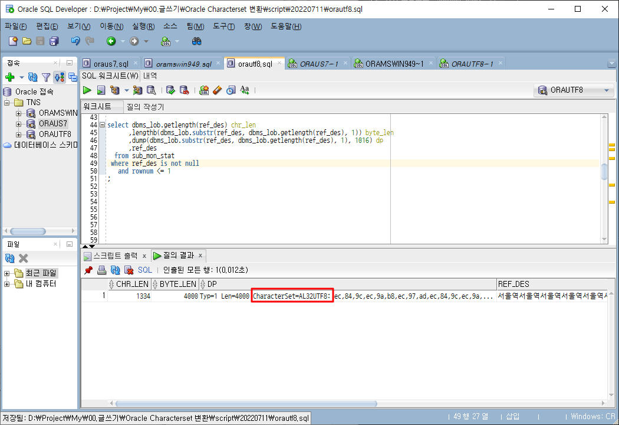Click the Commit icon in worksheet toolbar
619x425 pixels.
[170, 90]
